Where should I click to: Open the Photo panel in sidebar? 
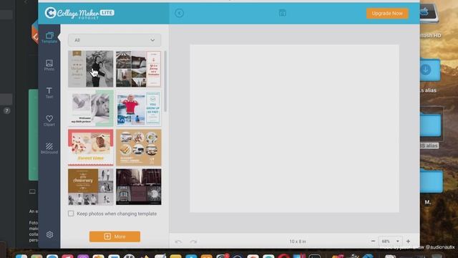[x=49, y=65]
